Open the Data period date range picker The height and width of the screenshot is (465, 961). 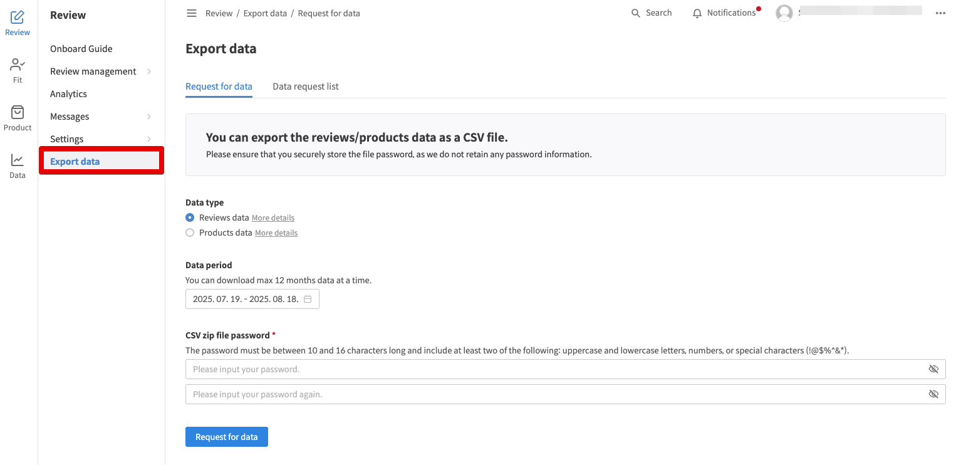coord(252,299)
